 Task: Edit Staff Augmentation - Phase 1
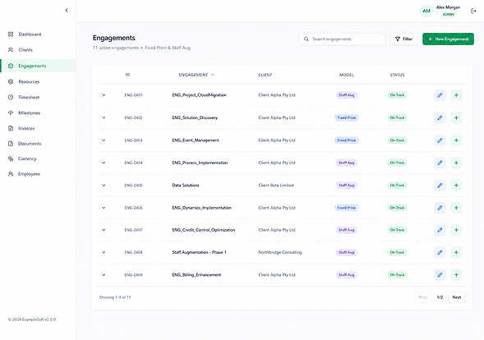[440, 252]
